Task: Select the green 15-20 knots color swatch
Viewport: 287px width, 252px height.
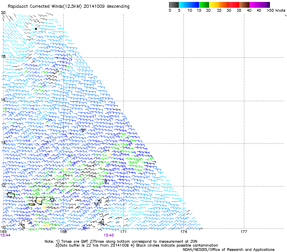Action: [204, 5]
